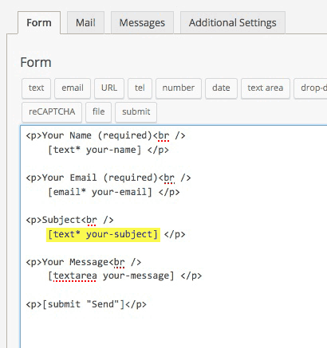Add a submit button tag
Image resolution: width=327 pixels, height=348 pixels.
[136, 111]
